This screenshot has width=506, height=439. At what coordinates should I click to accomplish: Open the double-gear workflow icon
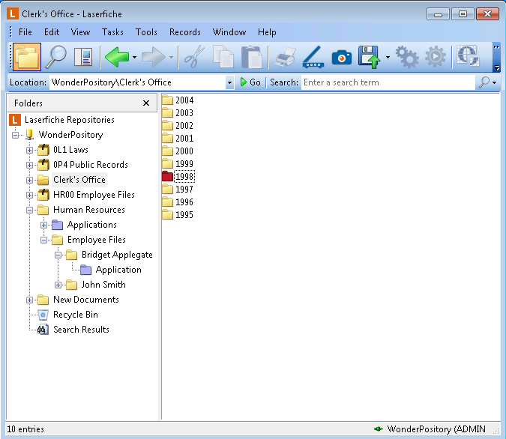click(407, 57)
